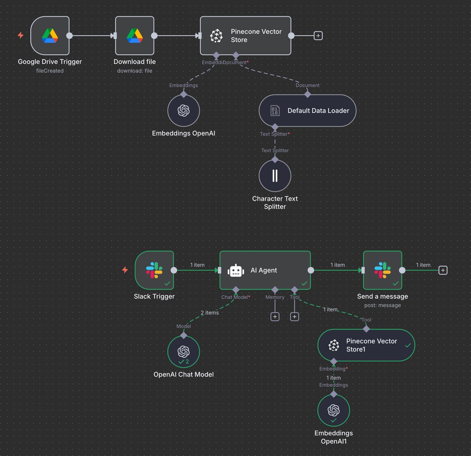Click the lightning trigger icon beside Slack Trigger
471x456 pixels.
pyautogui.click(x=125, y=270)
